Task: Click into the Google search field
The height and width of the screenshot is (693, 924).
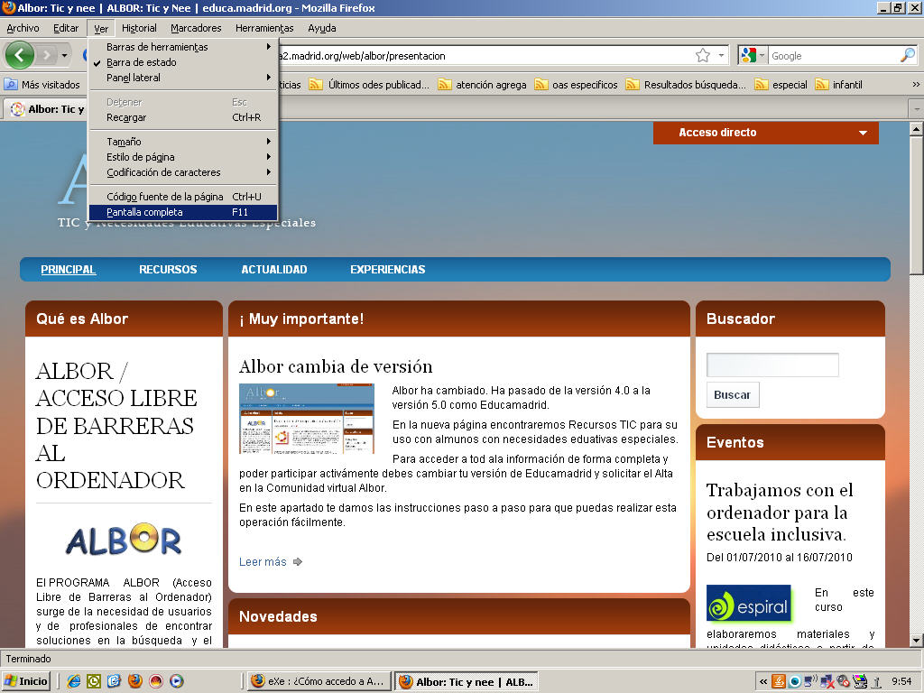Action: tap(835, 55)
